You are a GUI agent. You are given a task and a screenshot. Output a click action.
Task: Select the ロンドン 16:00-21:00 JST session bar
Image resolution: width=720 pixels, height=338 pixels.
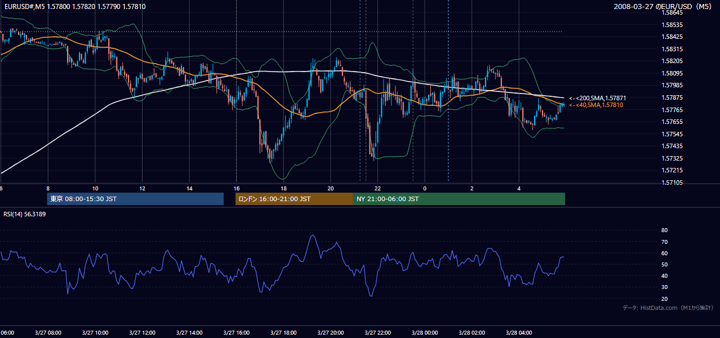tap(294, 199)
